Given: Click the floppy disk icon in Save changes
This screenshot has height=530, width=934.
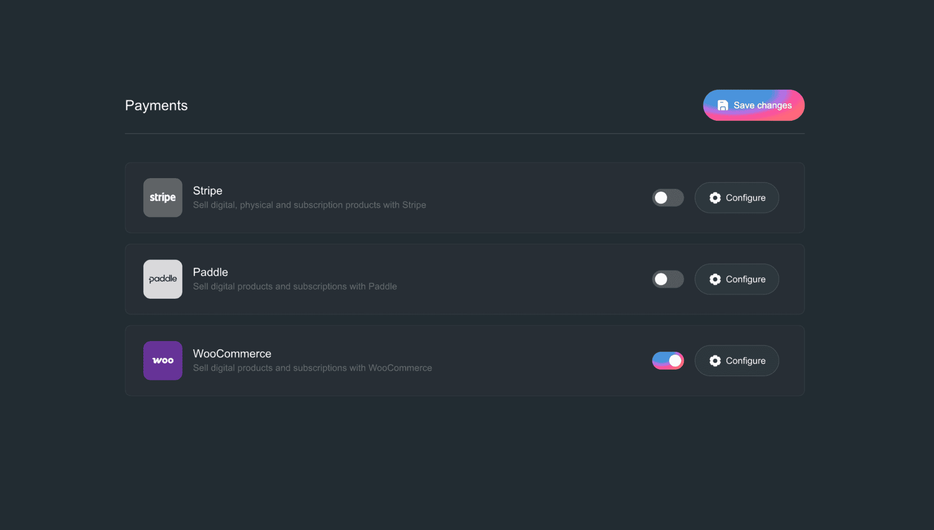Looking at the screenshot, I should coord(723,106).
